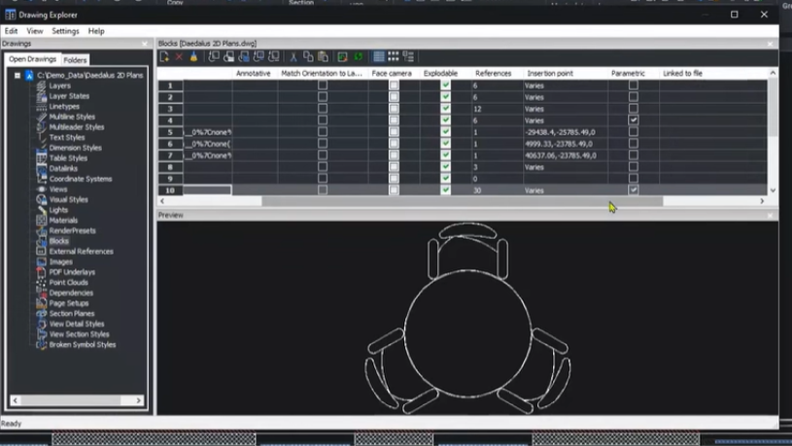The height and width of the screenshot is (446, 792).
Task: Click left arrow of table horizontal scrollbar
Action: 162,201
